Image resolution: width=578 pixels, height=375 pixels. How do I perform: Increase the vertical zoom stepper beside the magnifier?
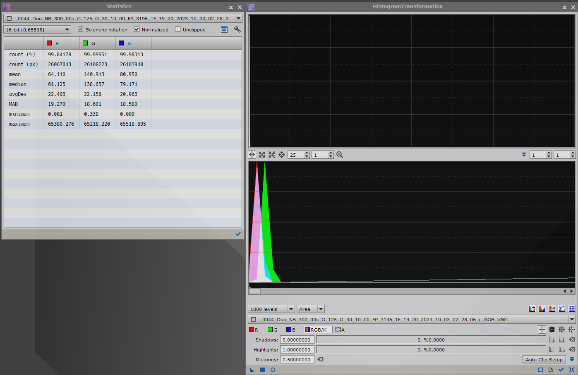coord(331,153)
